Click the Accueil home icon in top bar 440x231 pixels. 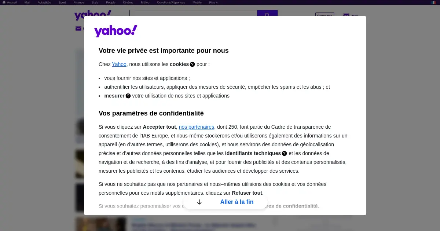pyautogui.click(x=4, y=2)
